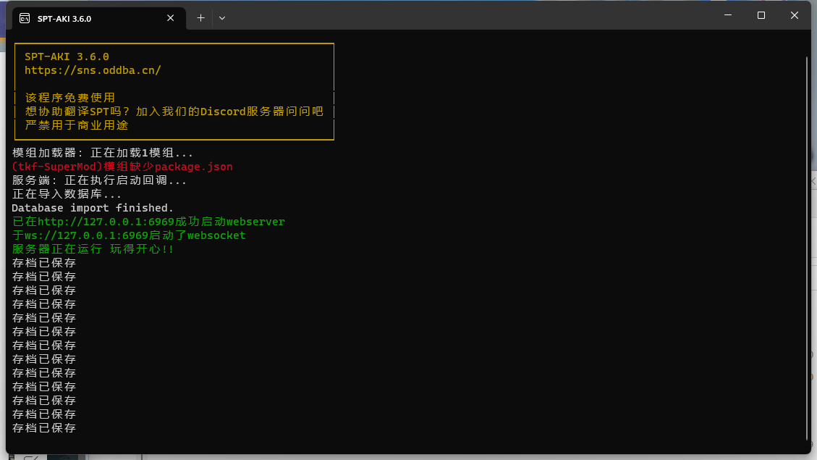Click the green 服务器正在运行 status line
This screenshot has height=460, width=817.
[81, 248]
